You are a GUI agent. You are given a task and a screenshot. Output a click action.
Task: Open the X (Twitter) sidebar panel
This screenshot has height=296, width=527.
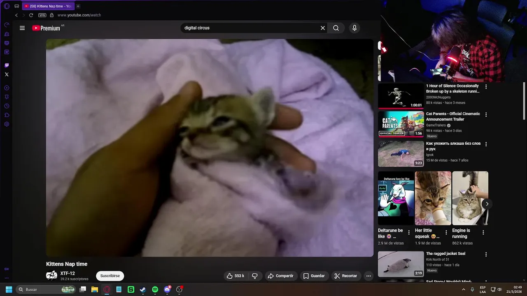(7, 74)
